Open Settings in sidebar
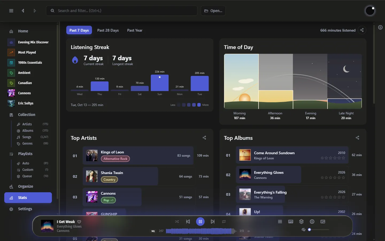The image size is (385, 241). coord(28,209)
